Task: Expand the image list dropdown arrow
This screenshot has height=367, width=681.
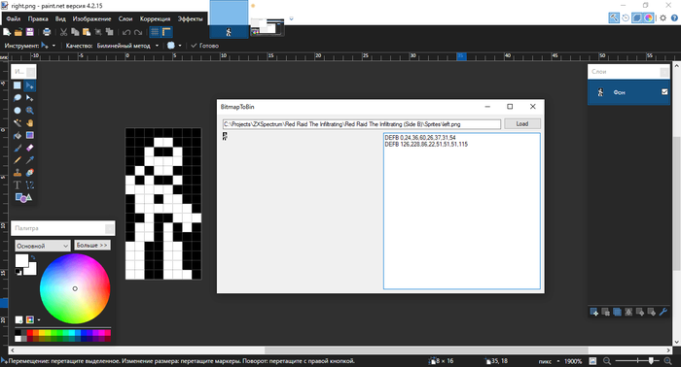Action: click(x=291, y=18)
